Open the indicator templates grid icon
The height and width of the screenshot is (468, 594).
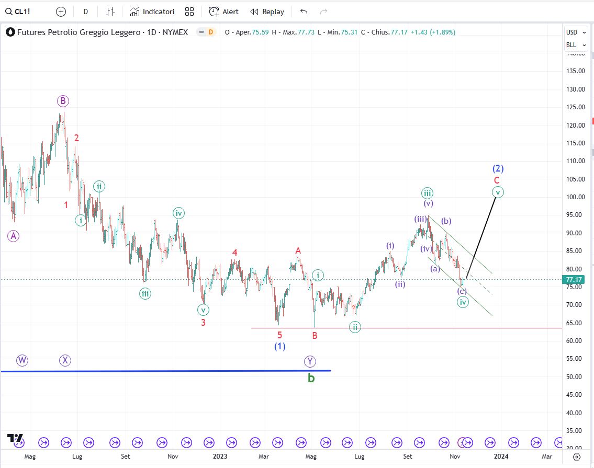189,12
